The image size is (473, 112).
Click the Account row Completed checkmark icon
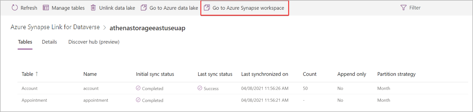(138, 88)
